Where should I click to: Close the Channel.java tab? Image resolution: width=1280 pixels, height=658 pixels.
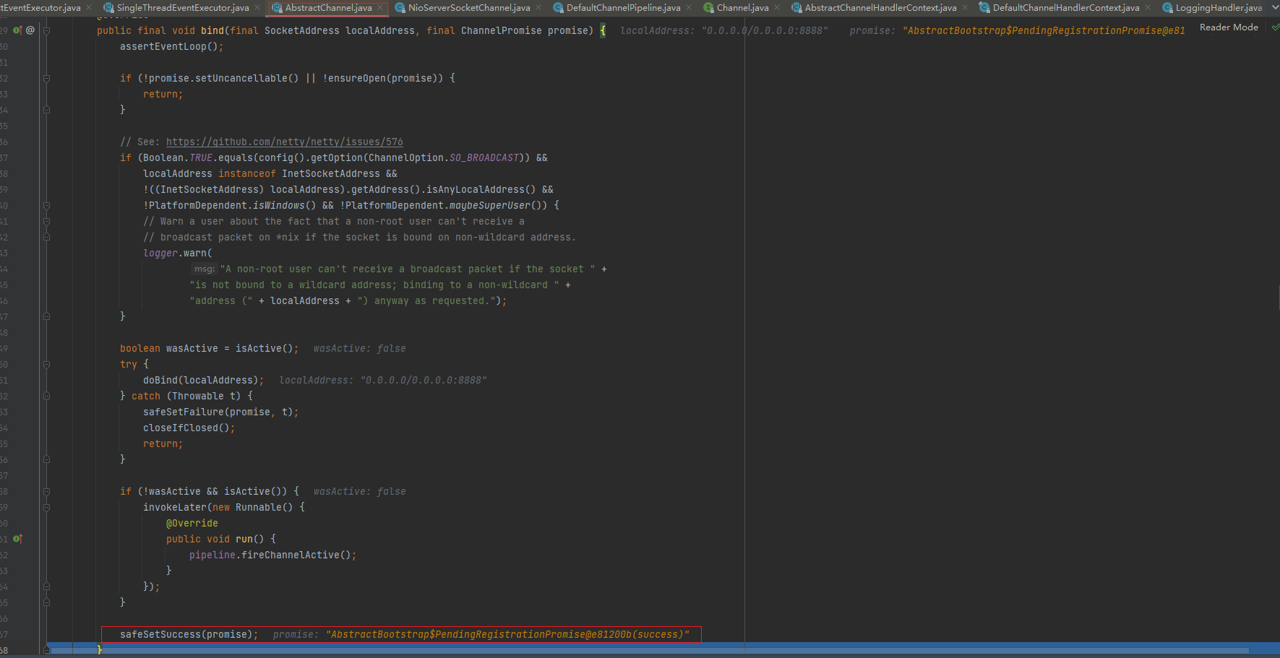pyautogui.click(x=777, y=8)
